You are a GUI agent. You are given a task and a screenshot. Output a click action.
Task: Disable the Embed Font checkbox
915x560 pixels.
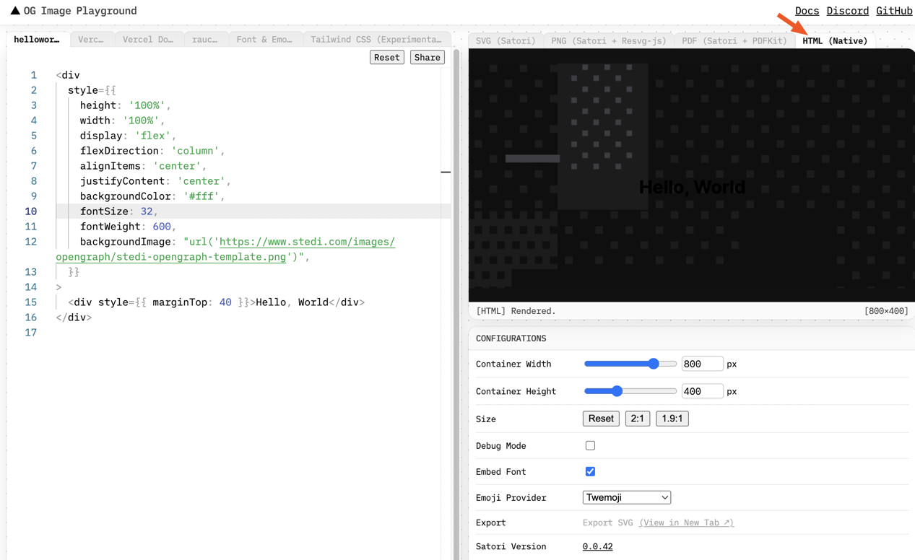(590, 471)
